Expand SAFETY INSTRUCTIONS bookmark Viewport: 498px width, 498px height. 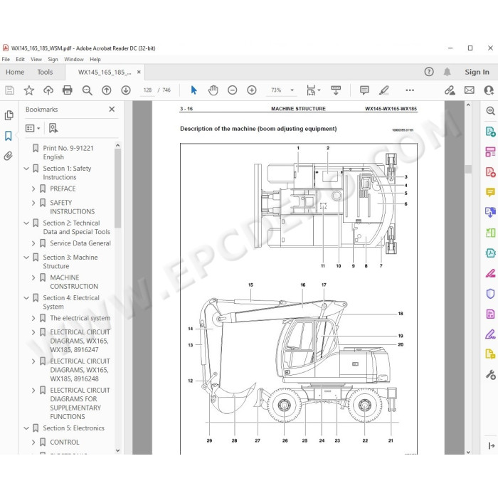click(33, 203)
